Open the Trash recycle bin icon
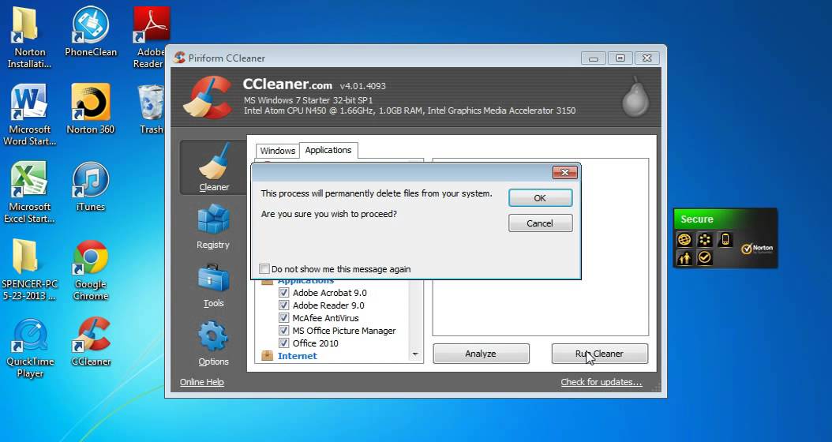 (x=152, y=109)
